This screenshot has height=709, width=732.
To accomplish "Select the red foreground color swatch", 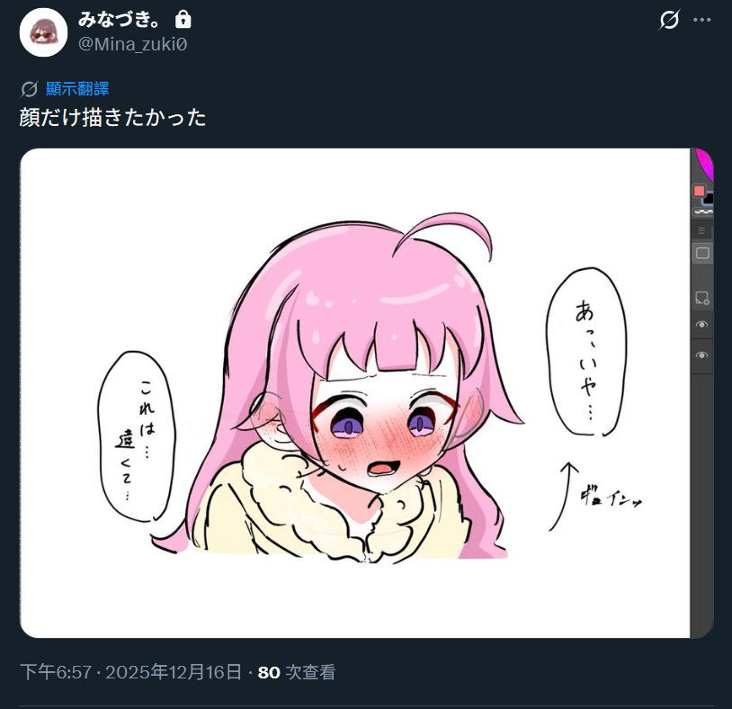I will pos(699,191).
